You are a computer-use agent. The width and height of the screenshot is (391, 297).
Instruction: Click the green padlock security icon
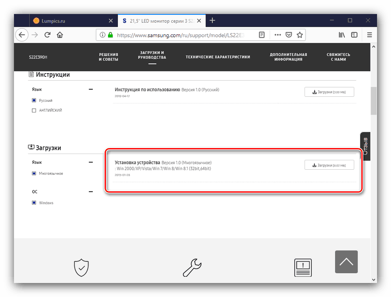click(110, 35)
